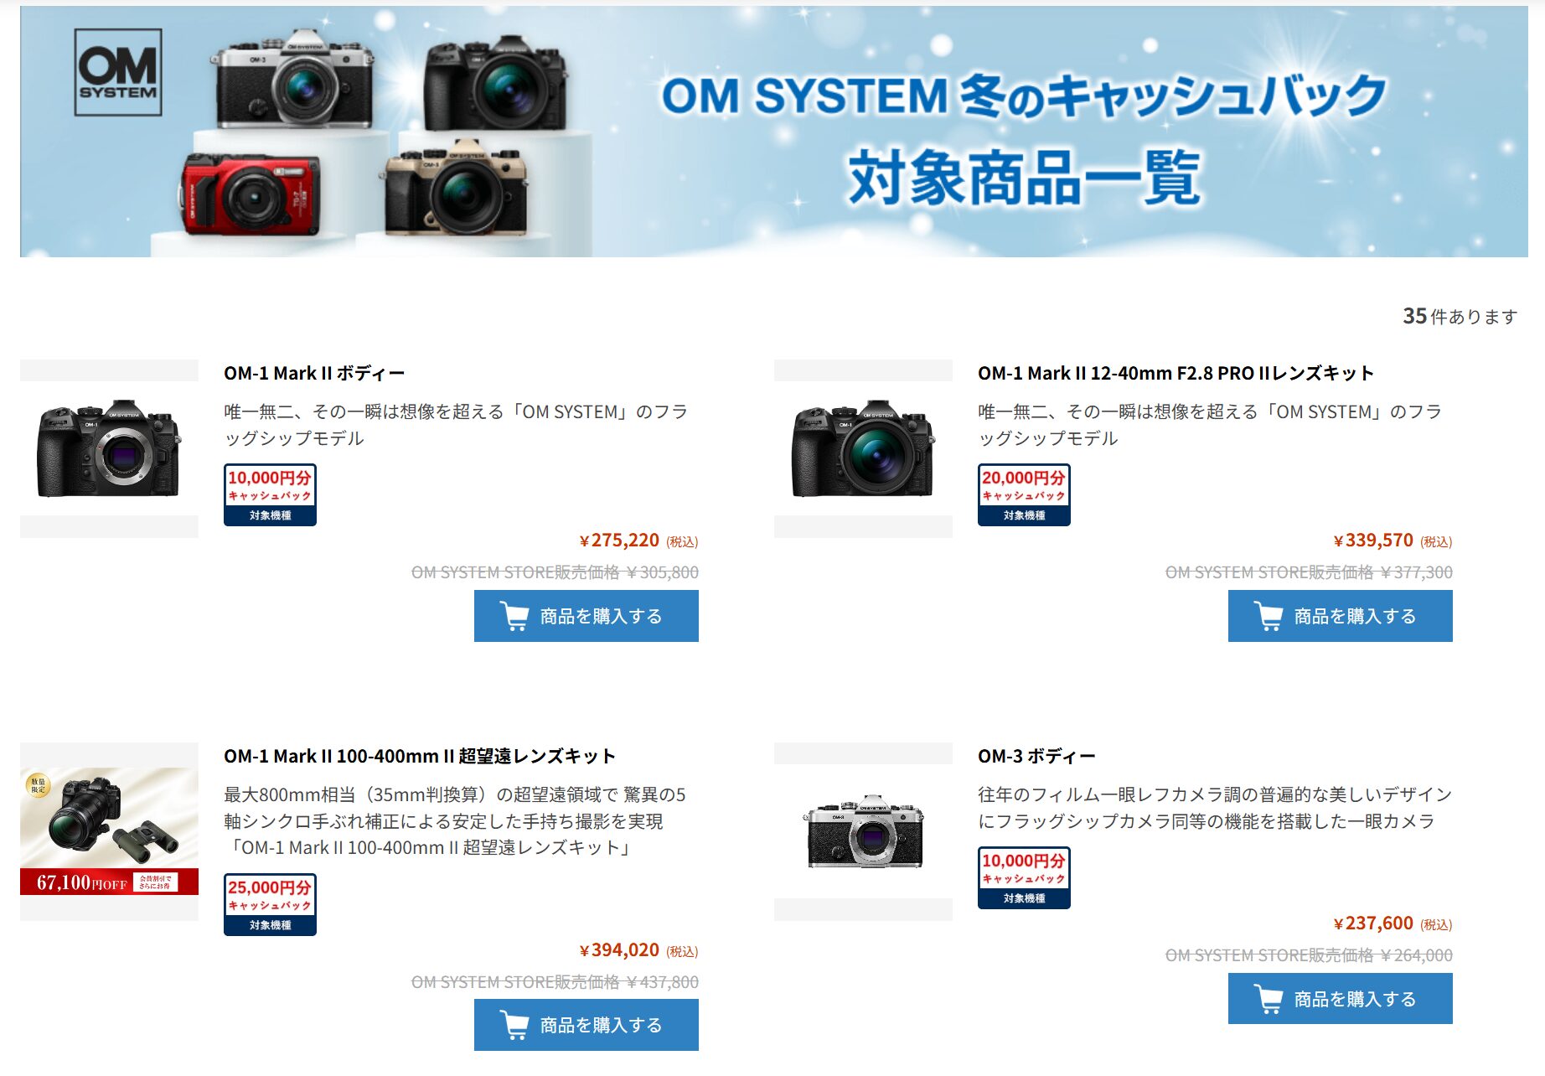Screen dimensions: 1545x1076
Task: Select OM-1 Mark II with lens thumbnail
Action: 863,448
